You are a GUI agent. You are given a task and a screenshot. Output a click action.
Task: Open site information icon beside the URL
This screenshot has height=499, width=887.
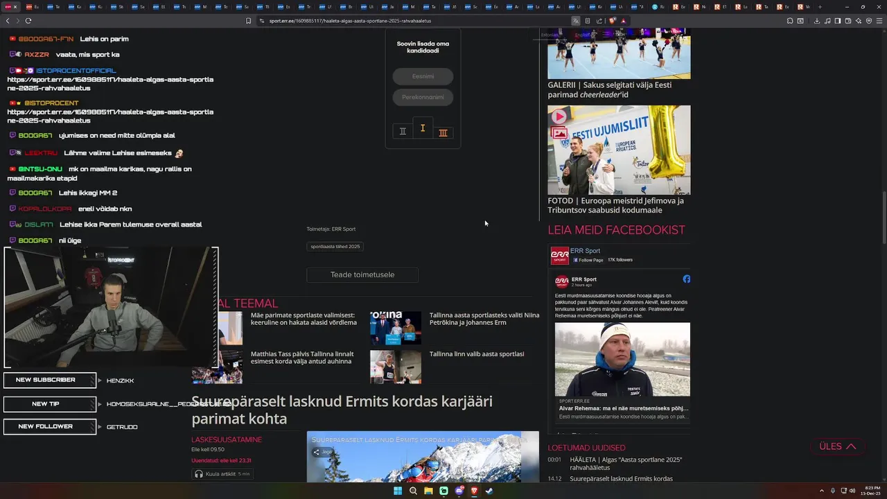pos(262,21)
